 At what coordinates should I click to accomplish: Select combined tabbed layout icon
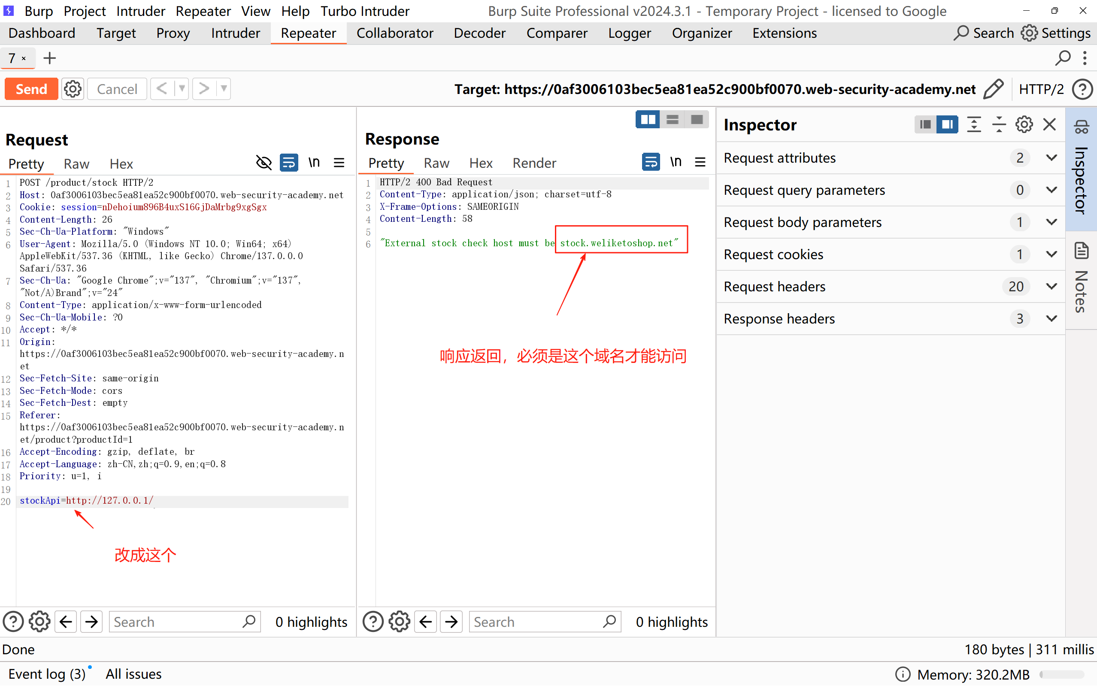697,120
